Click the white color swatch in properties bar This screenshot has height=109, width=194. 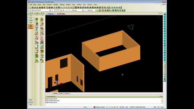click(x=57, y=10)
